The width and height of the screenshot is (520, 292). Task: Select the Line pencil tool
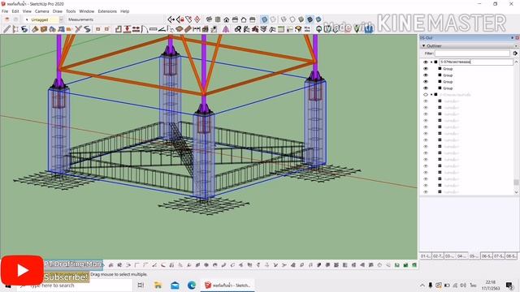6,29
